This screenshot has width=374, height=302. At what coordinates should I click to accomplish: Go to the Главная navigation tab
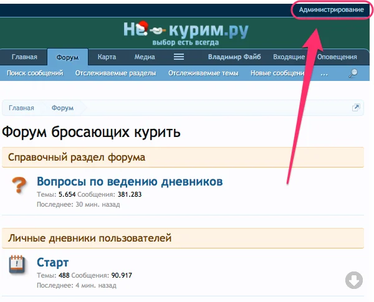pyautogui.click(x=24, y=57)
